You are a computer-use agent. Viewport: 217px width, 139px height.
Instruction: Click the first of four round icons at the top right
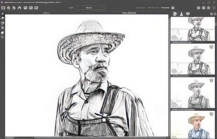tap(199, 8)
